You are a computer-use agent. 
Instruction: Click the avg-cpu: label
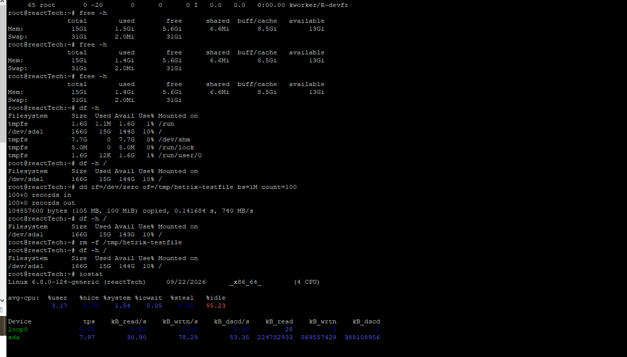pos(24,298)
